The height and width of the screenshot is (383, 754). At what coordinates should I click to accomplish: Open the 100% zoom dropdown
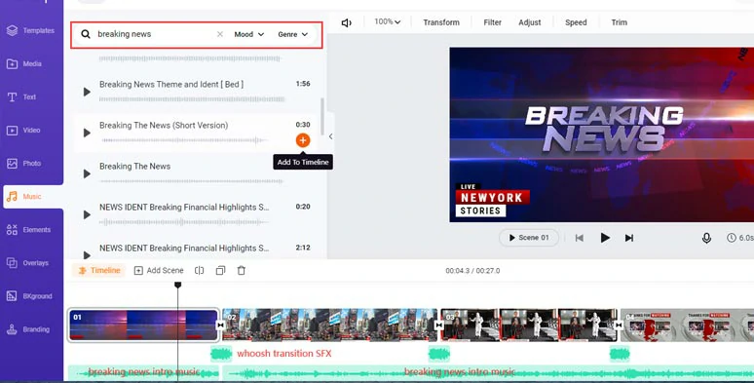pos(388,21)
